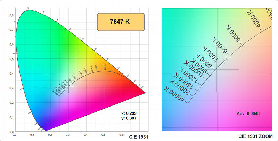278x141 pixels.
Task: Click the crosshair marker in the zoom chart
Action: (217, 70)
